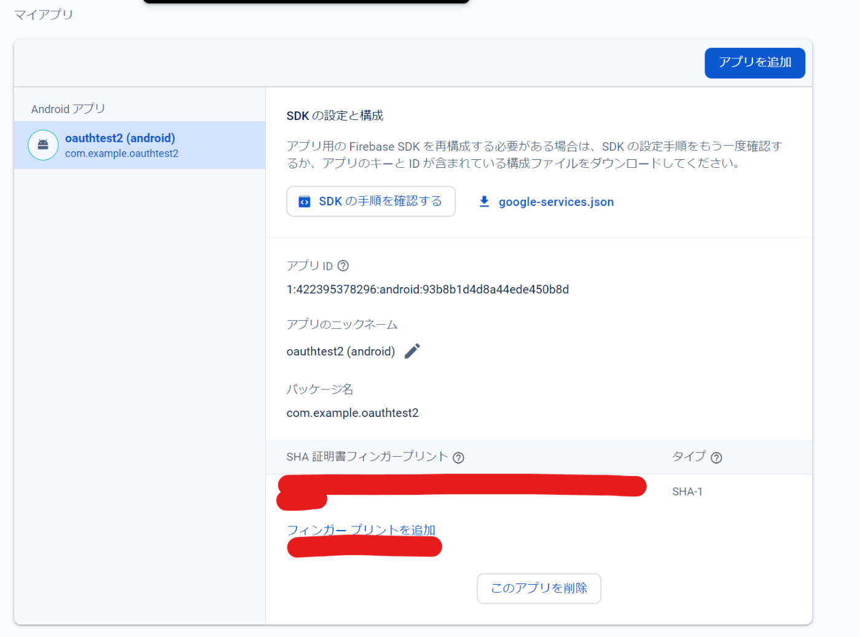860x637 pixels.
Task: Click the app ID value 1:422395378296:android
Action: (428, 290)
